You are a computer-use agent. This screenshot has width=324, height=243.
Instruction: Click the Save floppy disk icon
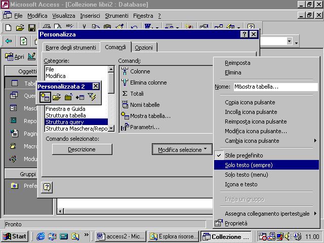pyautogui.click(x=32, y=27)
